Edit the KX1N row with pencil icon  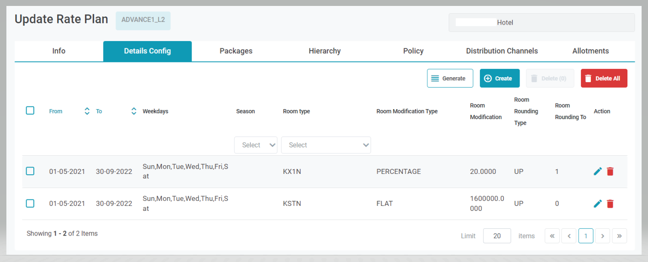click(x=597, y=172)
